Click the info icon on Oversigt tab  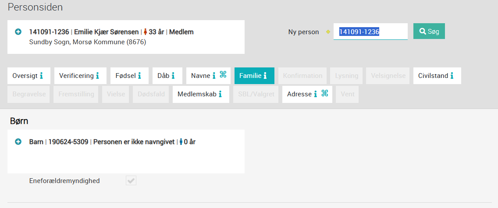point(41,76)
